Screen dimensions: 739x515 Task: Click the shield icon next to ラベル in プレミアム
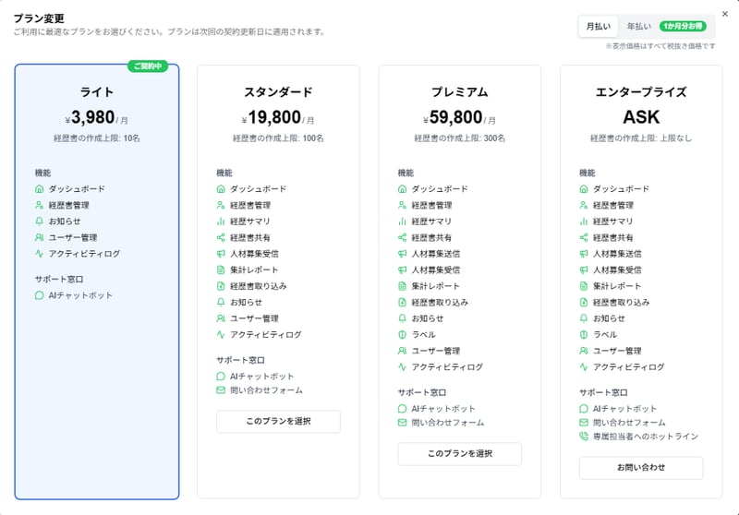(x=402, y=335)
